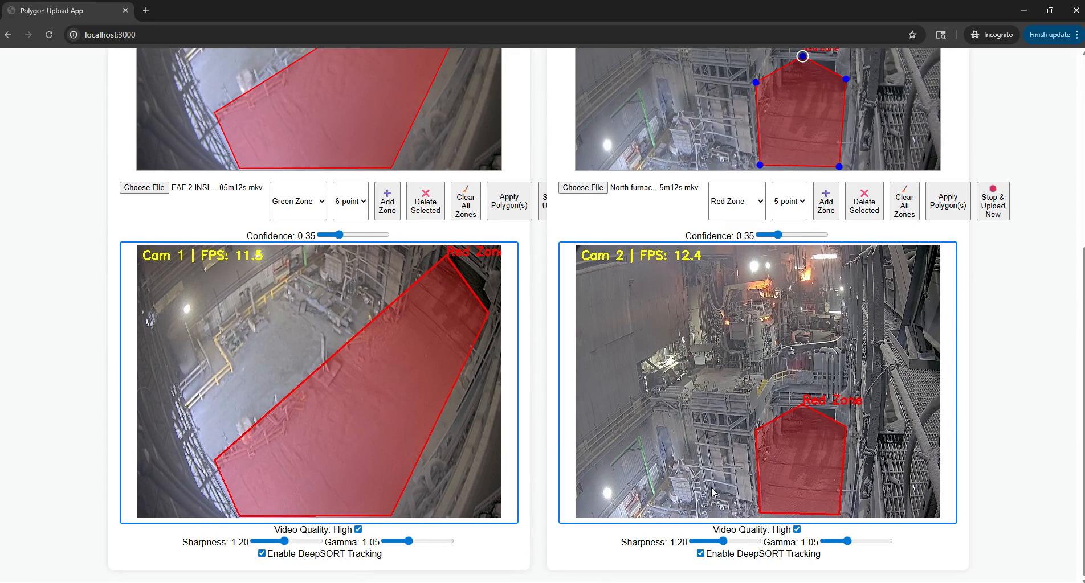Click the Cam 2 live video feed
The height and width of the screenshot is (583, 1085).
pyautogui.click(x=758, y=381)
